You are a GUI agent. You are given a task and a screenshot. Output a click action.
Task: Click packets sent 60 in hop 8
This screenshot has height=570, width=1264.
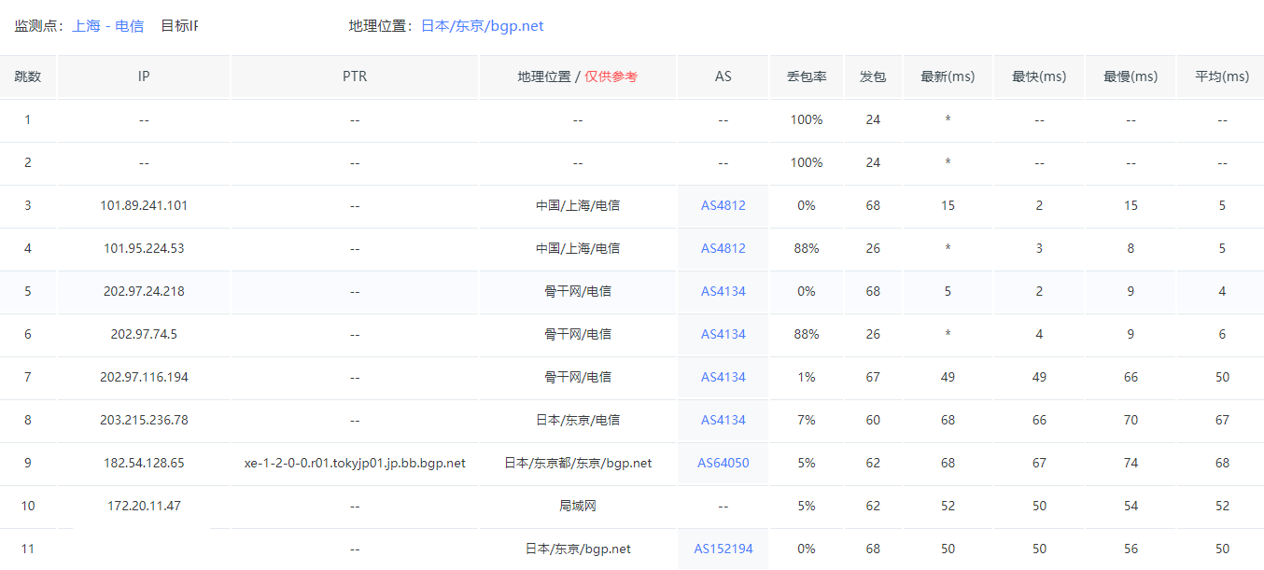pyautogui.click(x=873, y=420)
